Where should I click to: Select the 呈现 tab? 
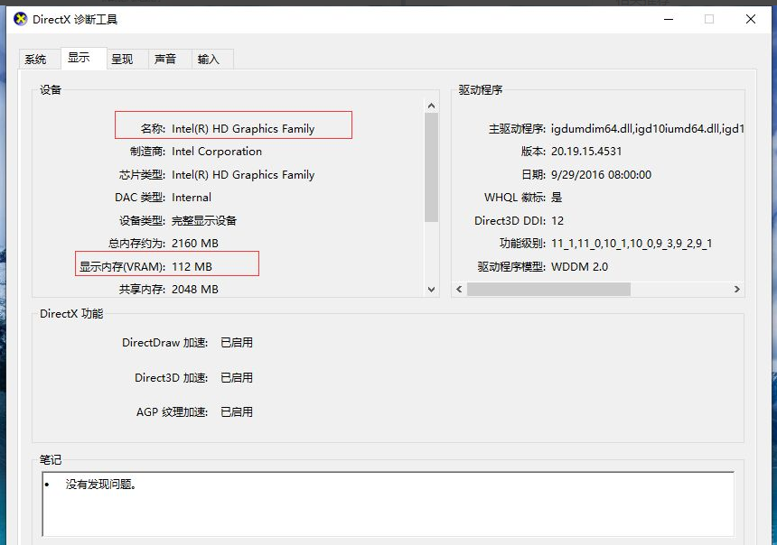click(125, 59)
